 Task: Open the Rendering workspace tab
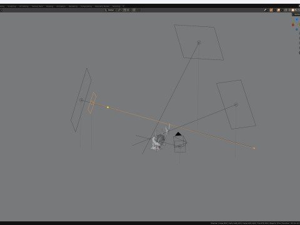click(73, 6)
